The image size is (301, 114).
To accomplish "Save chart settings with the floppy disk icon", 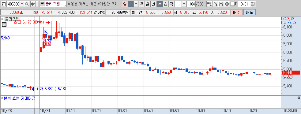I will [221, 4].
